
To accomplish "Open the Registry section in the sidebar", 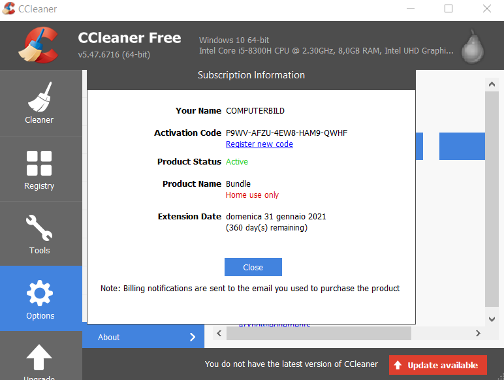I will coord(39,169).
